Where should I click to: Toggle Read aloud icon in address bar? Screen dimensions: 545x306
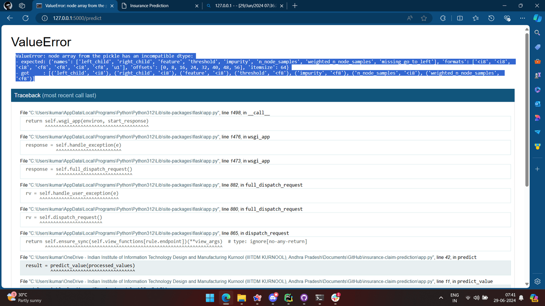click(410, 18)
